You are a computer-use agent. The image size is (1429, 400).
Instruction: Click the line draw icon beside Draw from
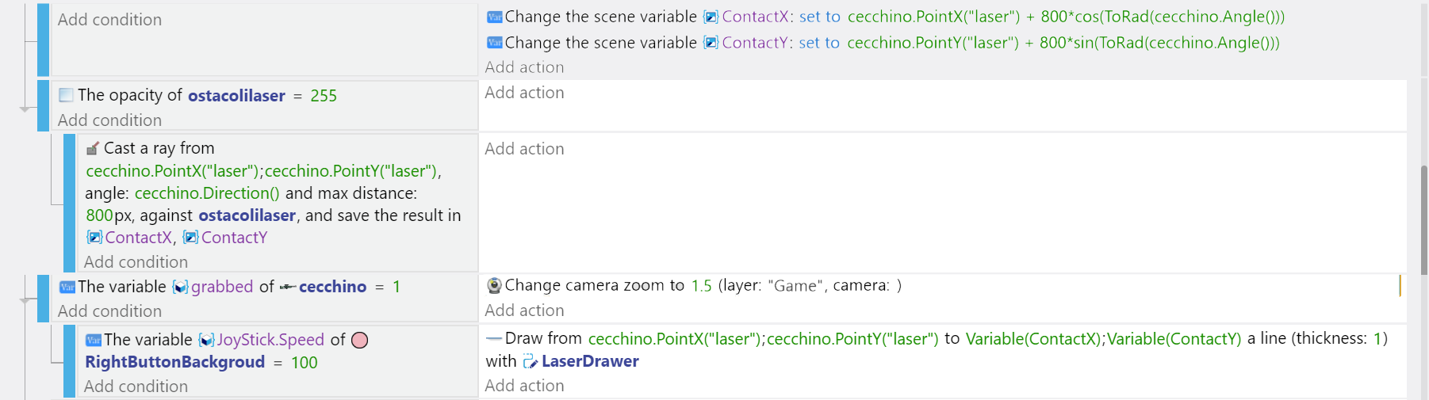pyautogui.click(x=494, y=338)
